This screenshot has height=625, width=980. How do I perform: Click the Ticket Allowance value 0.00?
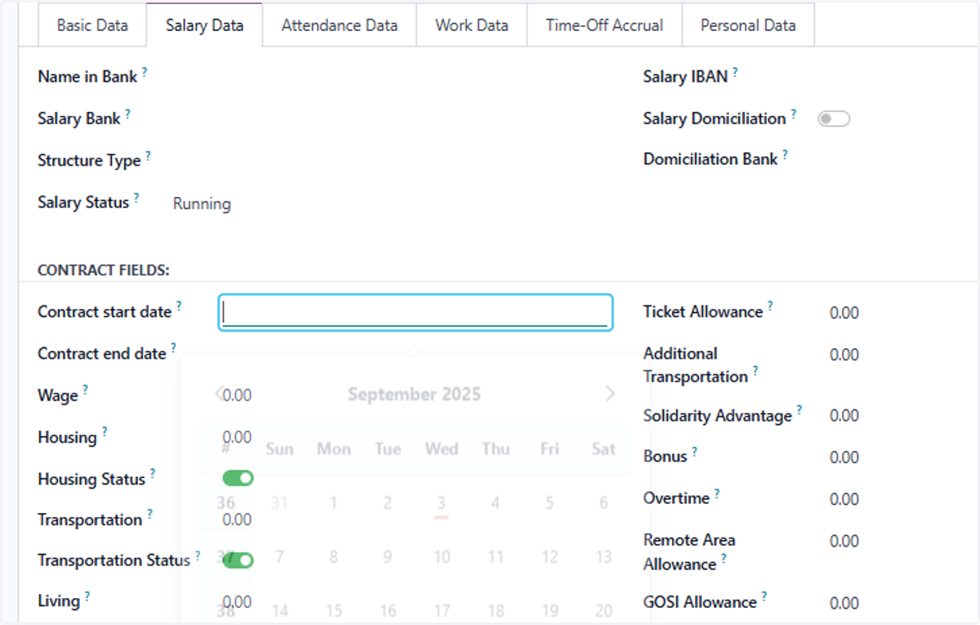tap(844, 313)
